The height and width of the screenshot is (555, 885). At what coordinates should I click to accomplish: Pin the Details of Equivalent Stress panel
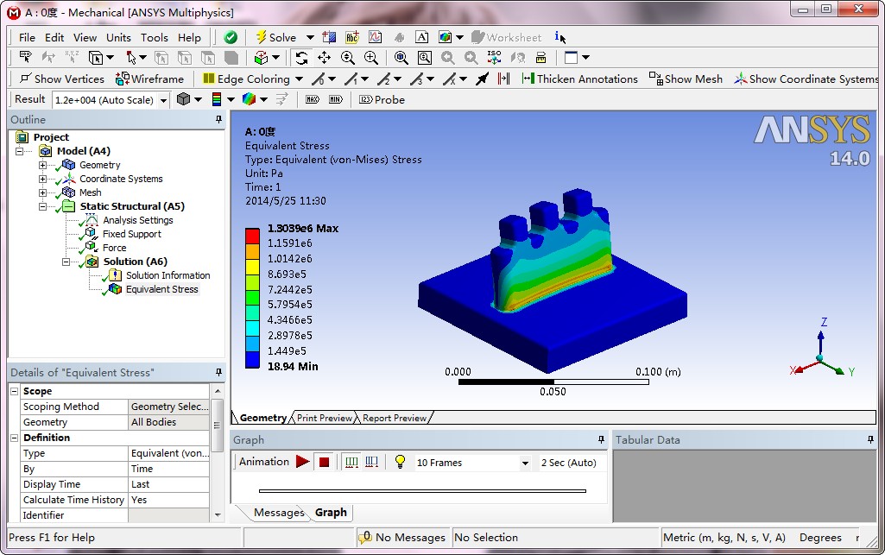click(218, 372)
